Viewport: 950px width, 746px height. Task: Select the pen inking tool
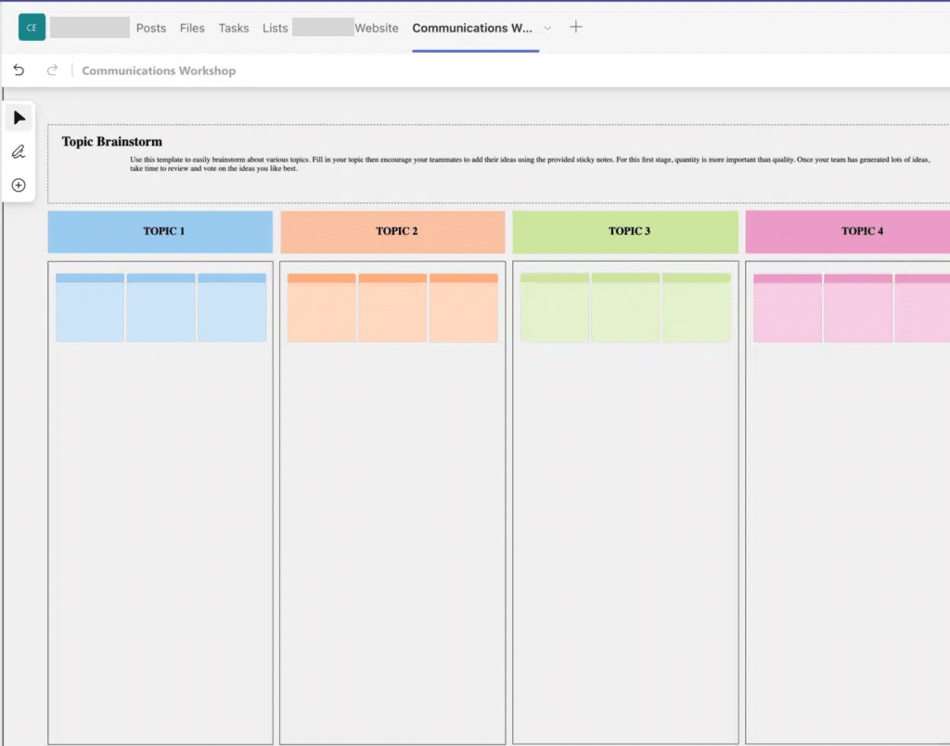19,151
